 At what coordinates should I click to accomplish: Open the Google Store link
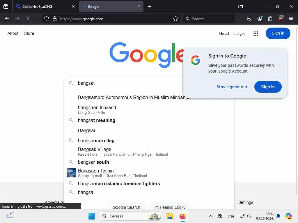29,33
